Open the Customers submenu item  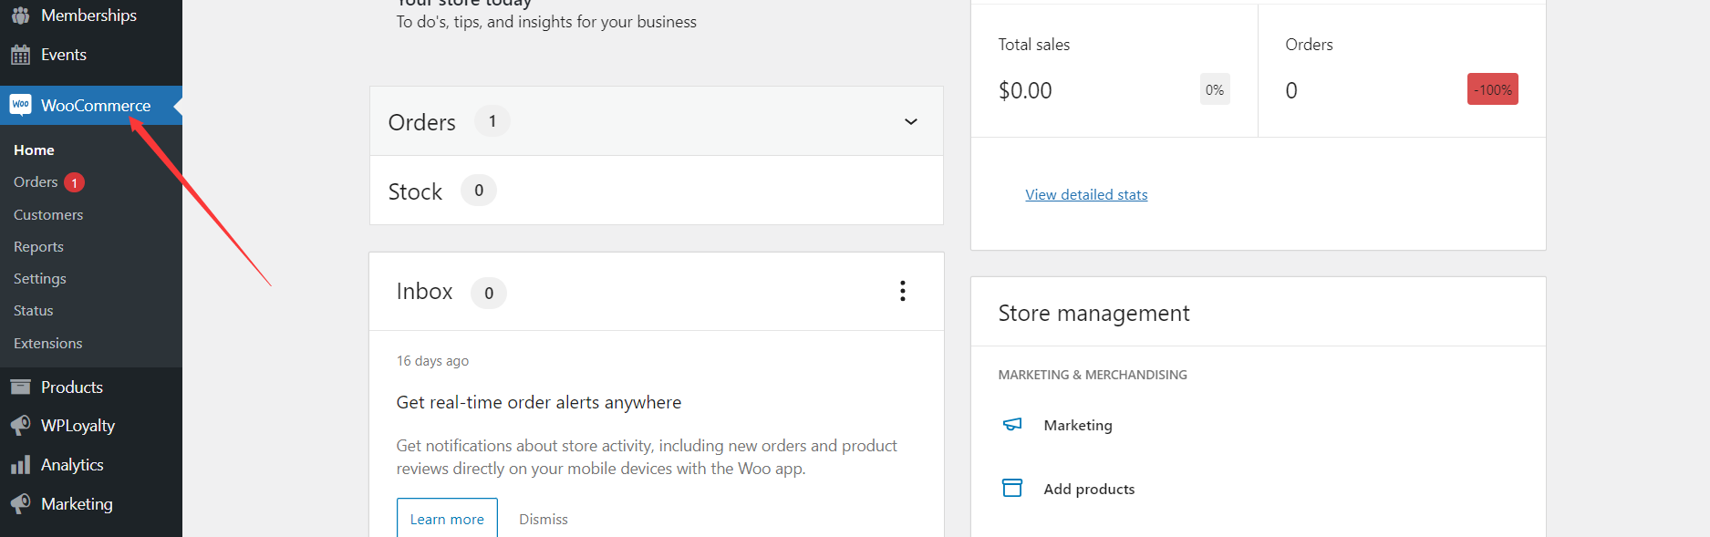[x=48, y=215]
